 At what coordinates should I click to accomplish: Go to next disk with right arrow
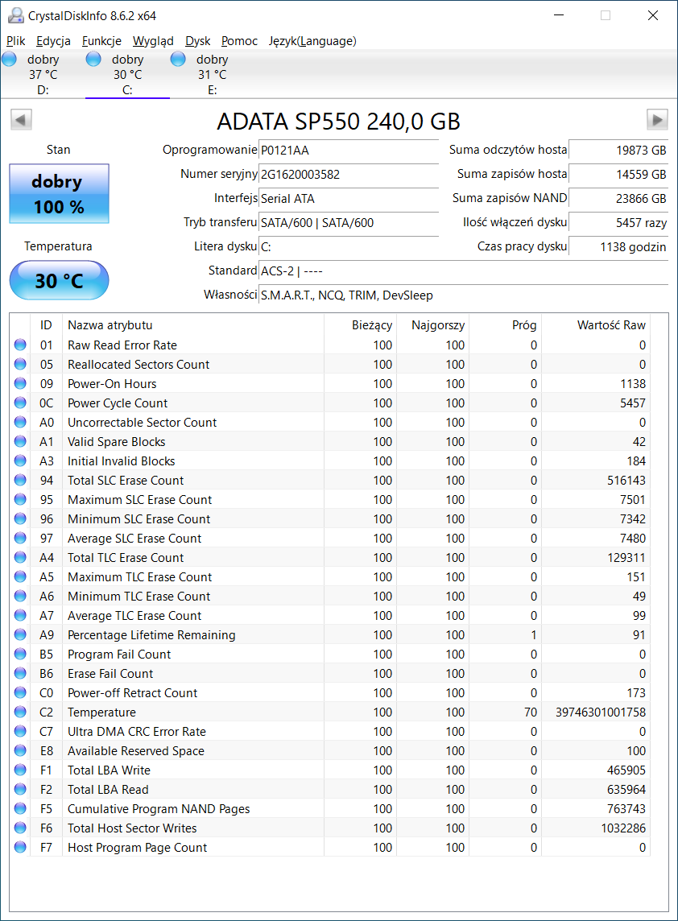(x=657, y=120)
